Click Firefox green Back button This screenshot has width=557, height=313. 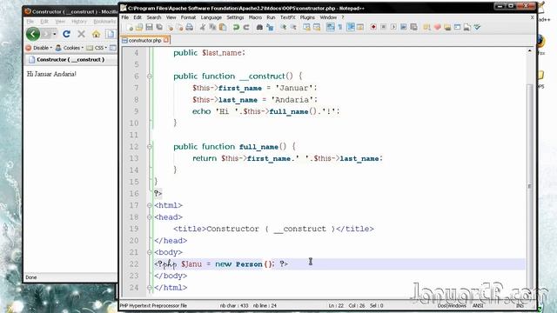[x=33, y=34]
